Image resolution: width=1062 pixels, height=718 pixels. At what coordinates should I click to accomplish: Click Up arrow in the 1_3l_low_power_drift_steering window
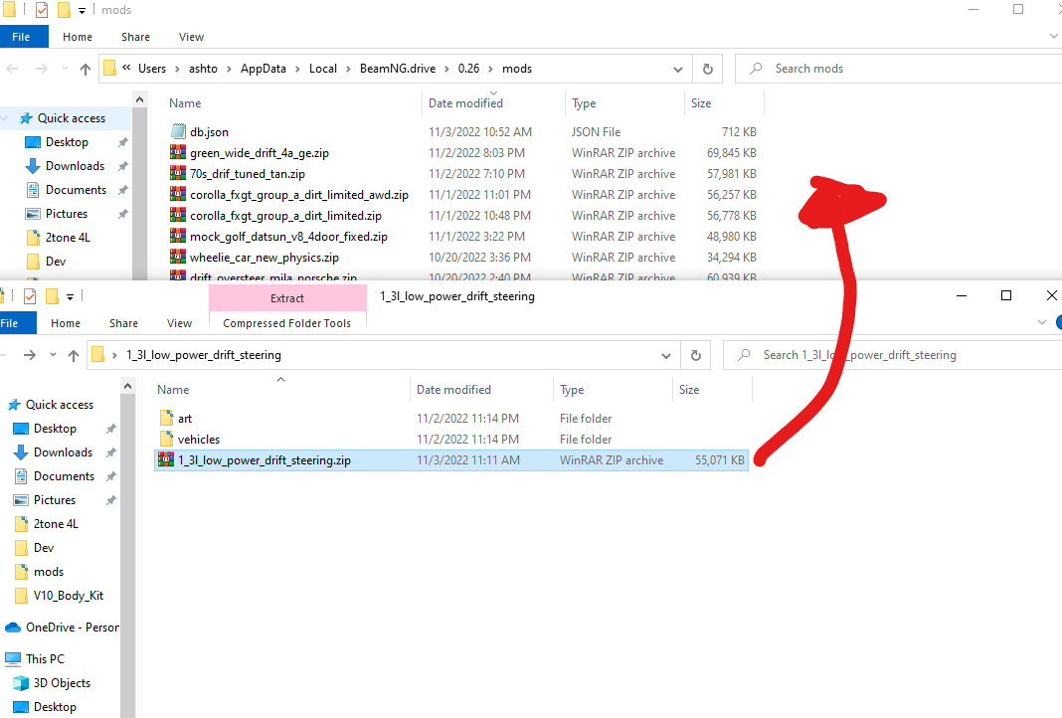click(74, 356)
